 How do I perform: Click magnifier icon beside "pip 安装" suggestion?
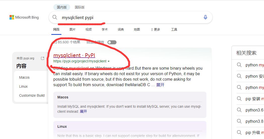click(x=239, y=99)
